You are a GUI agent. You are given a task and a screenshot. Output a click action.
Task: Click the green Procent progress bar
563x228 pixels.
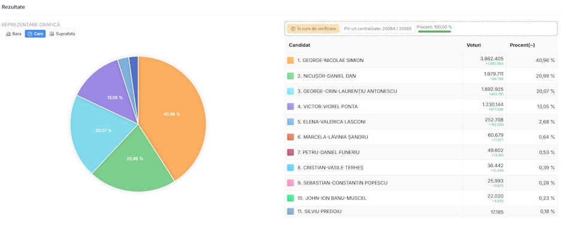[434, 32]
